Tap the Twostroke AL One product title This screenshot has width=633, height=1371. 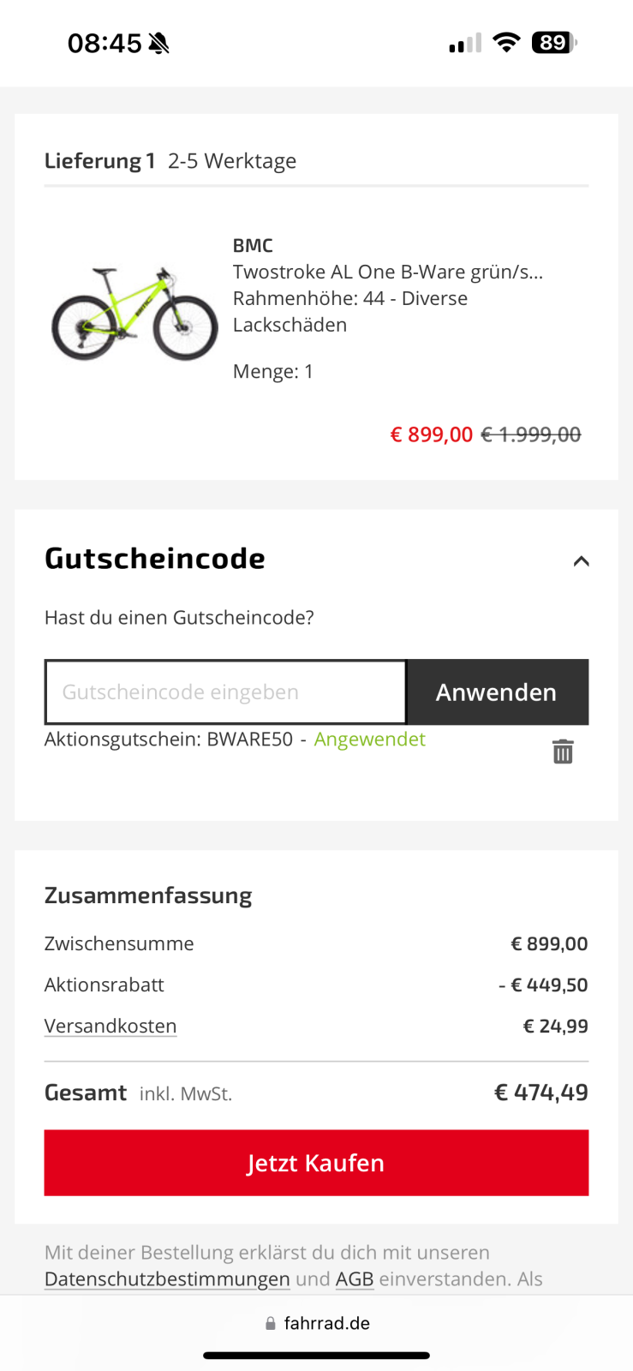pyautogui.click(x=387, y=272)
